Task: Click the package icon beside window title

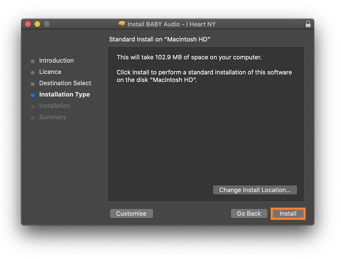Action: coord(122,24)
